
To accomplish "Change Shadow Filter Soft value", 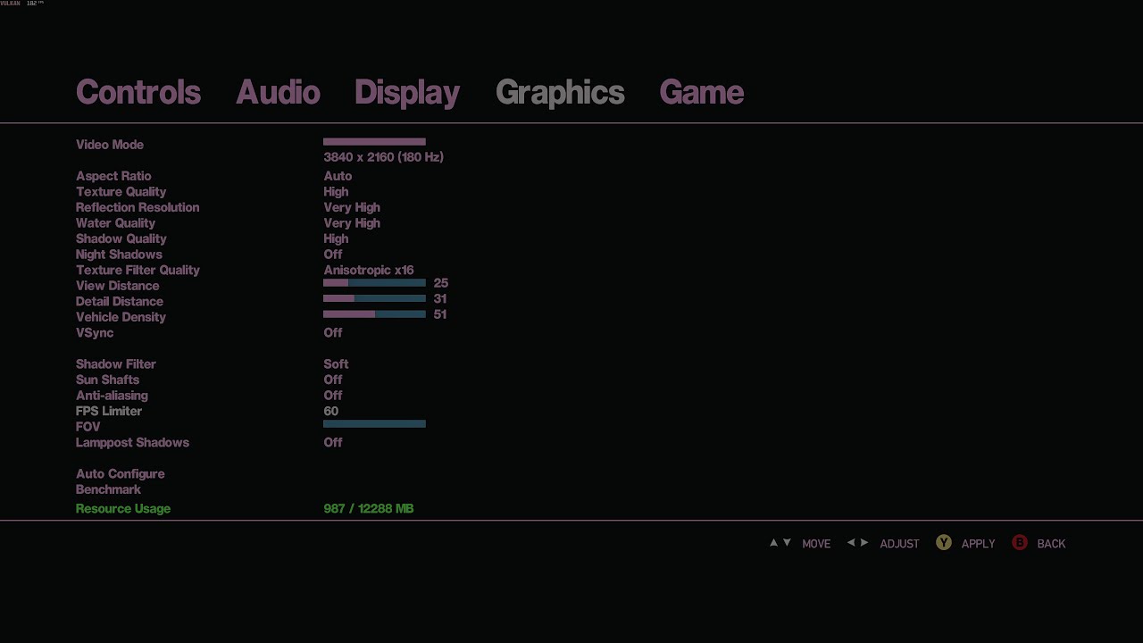I will click(x=336, y=364).
